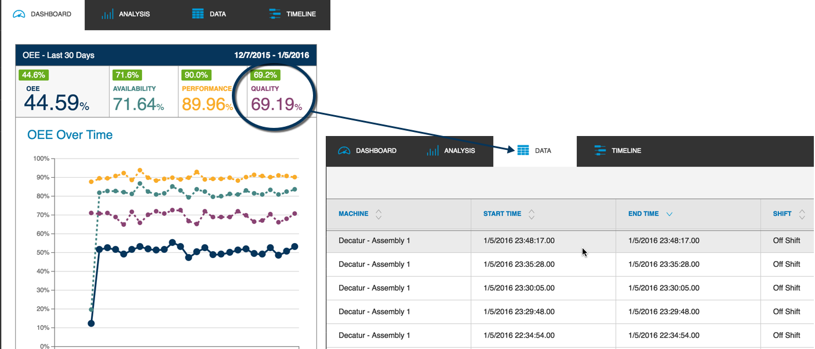Click the Timeline sliders icon in top bar
Image resolution: width=815 pixels, height=349 pixels.
275,14
